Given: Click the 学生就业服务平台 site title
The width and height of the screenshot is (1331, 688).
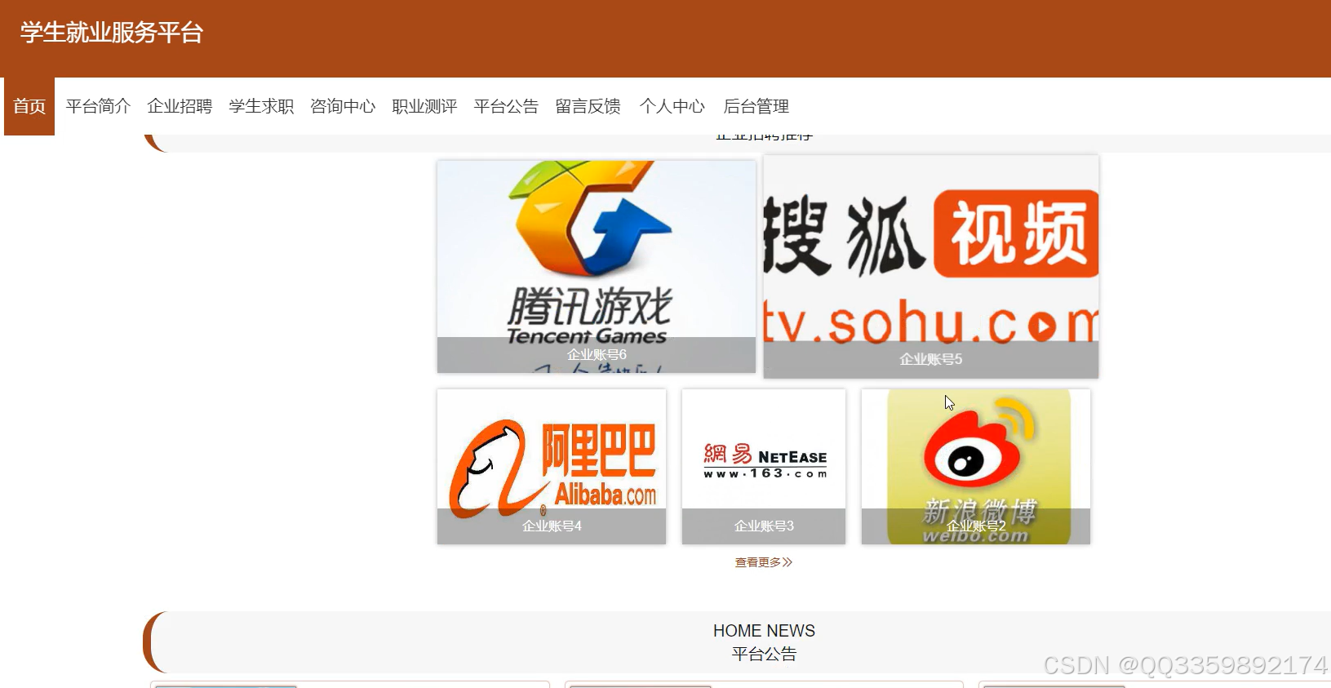Looking at the screenshot, I should pos(112,33).
